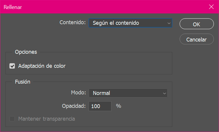Viewport: 219px width, 132px height.
Task: Focus the Opacidad field containing 100
Action: 100,106
